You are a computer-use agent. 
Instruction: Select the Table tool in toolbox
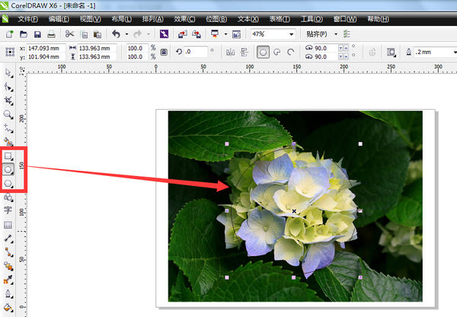(8, 226)
